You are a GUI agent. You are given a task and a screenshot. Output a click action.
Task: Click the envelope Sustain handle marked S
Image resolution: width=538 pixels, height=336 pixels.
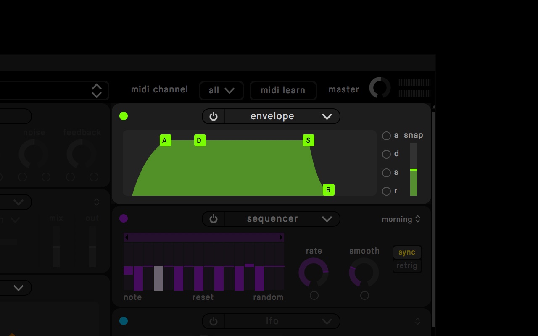[x=309, y=140]
